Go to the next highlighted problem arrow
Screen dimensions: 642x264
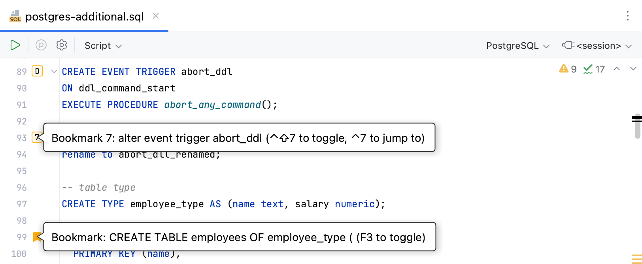pos(633,69)
